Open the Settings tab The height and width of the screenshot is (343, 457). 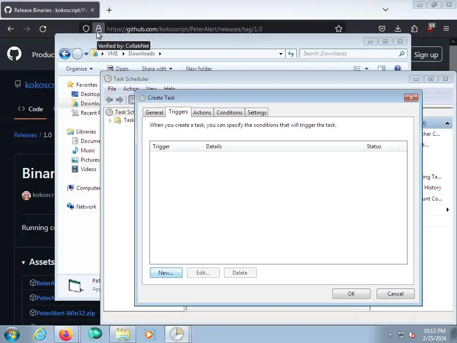(257, 112)
